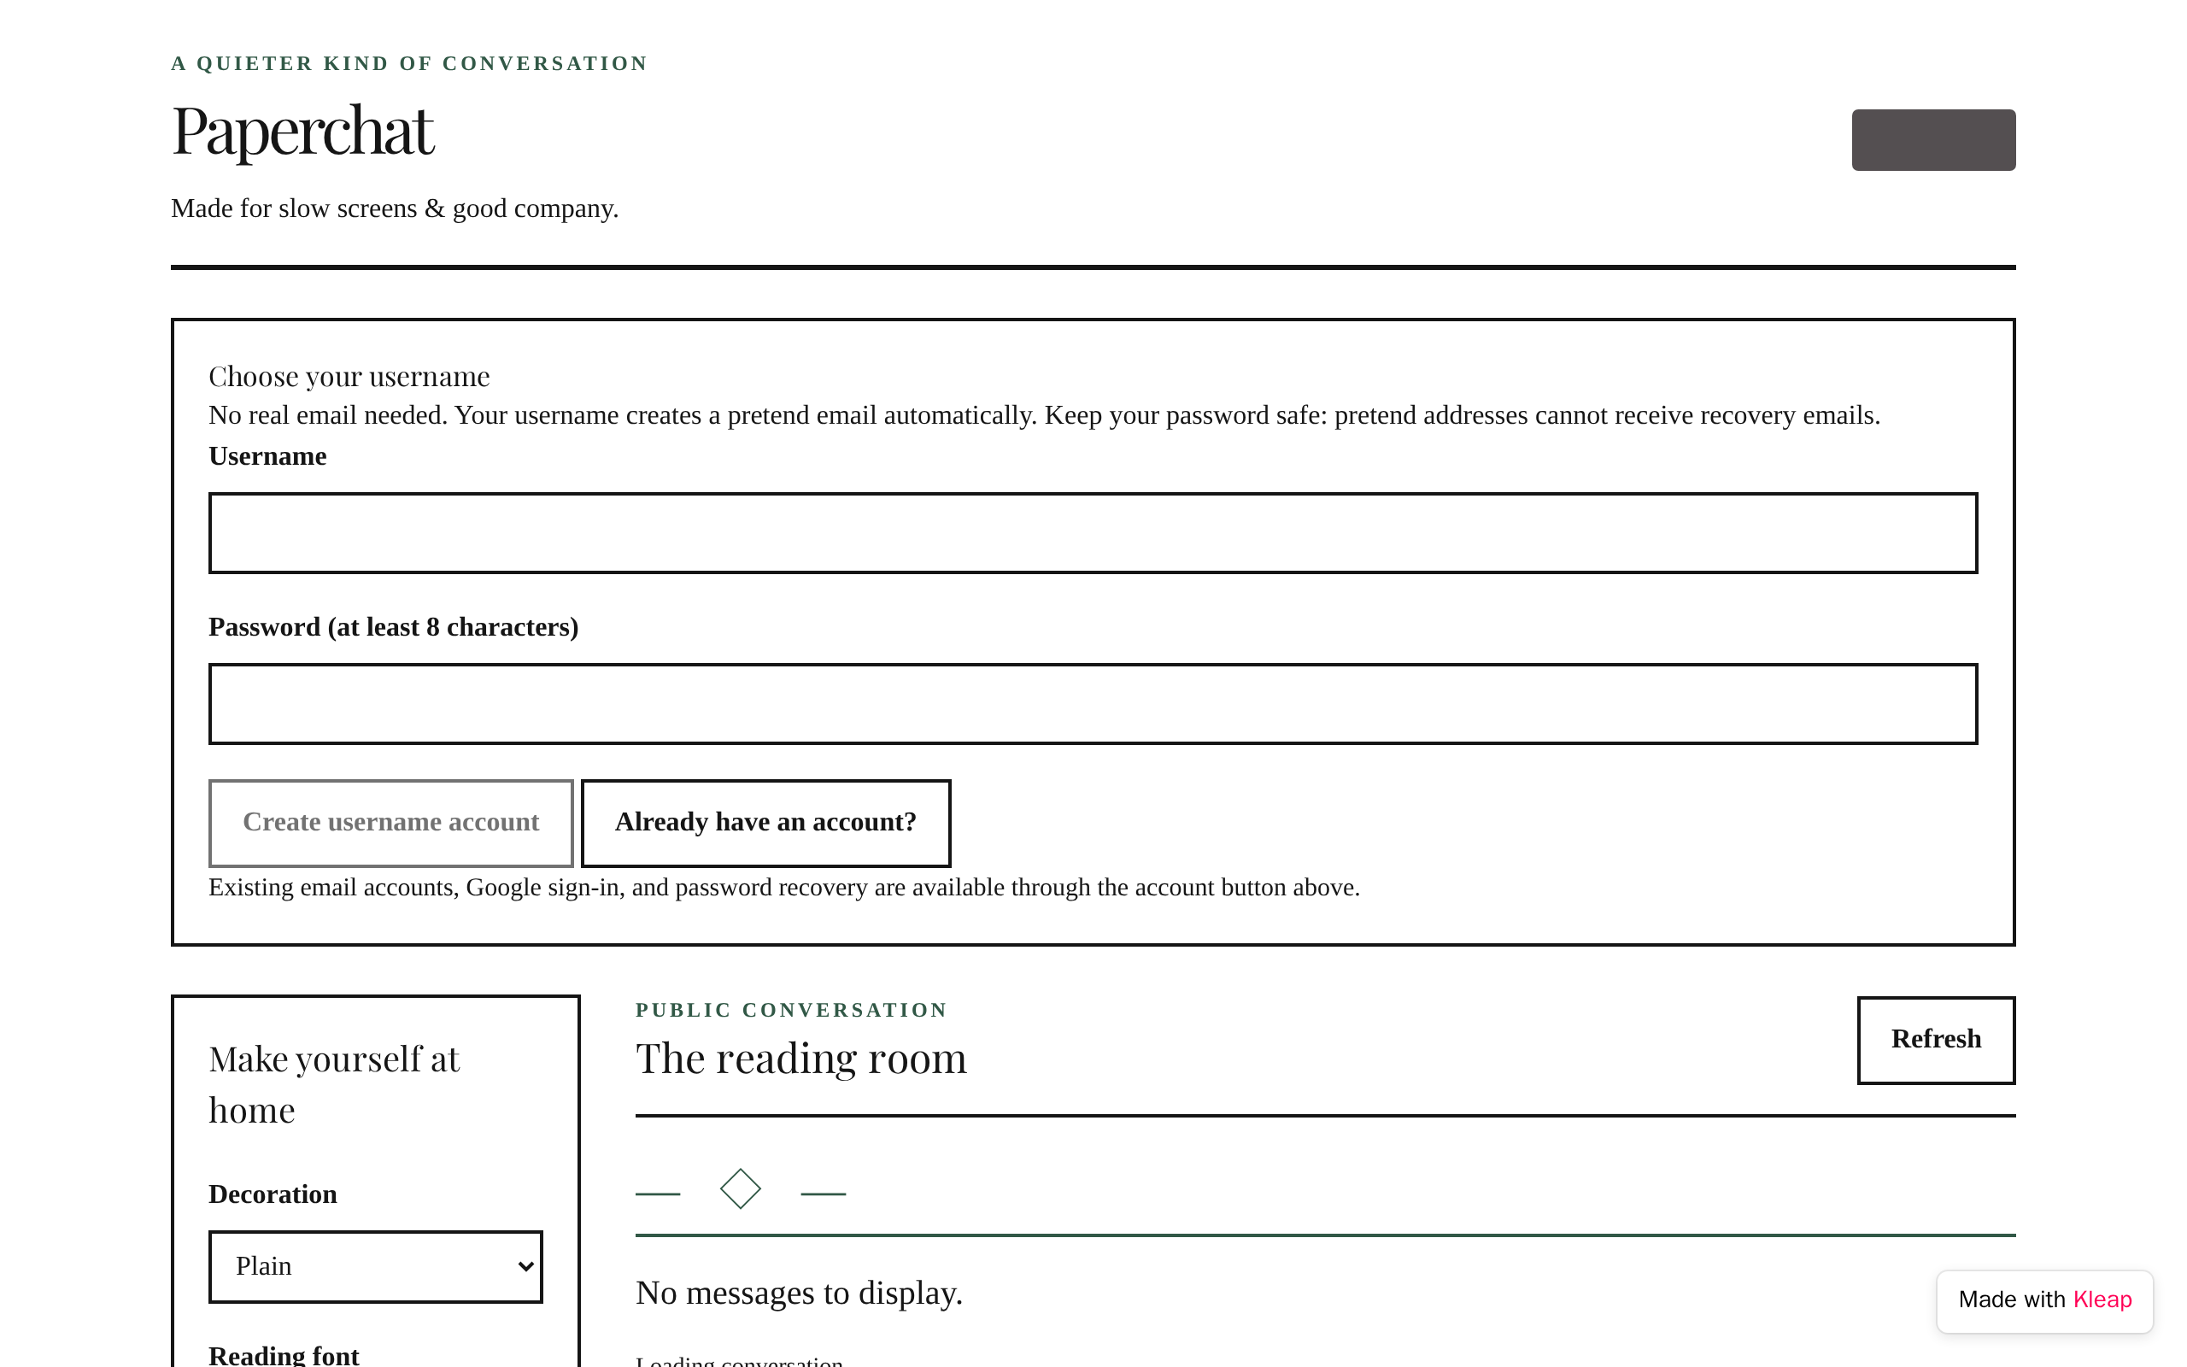Click the Kleap link in the badge

click(x=2102, y=1300)
